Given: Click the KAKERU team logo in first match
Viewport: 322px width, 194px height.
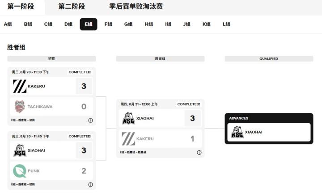Looking at the screenshot, I should 20,86.
